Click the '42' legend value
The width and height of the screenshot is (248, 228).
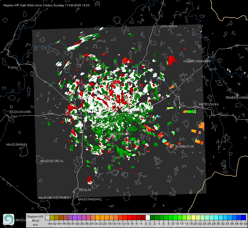pyautogui.click(x=246, y=224)
